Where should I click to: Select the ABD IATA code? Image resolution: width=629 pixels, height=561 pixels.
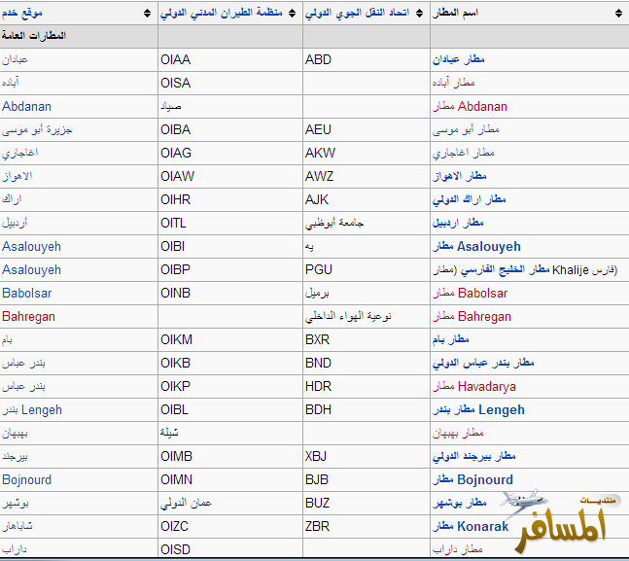tap(318, 59)
